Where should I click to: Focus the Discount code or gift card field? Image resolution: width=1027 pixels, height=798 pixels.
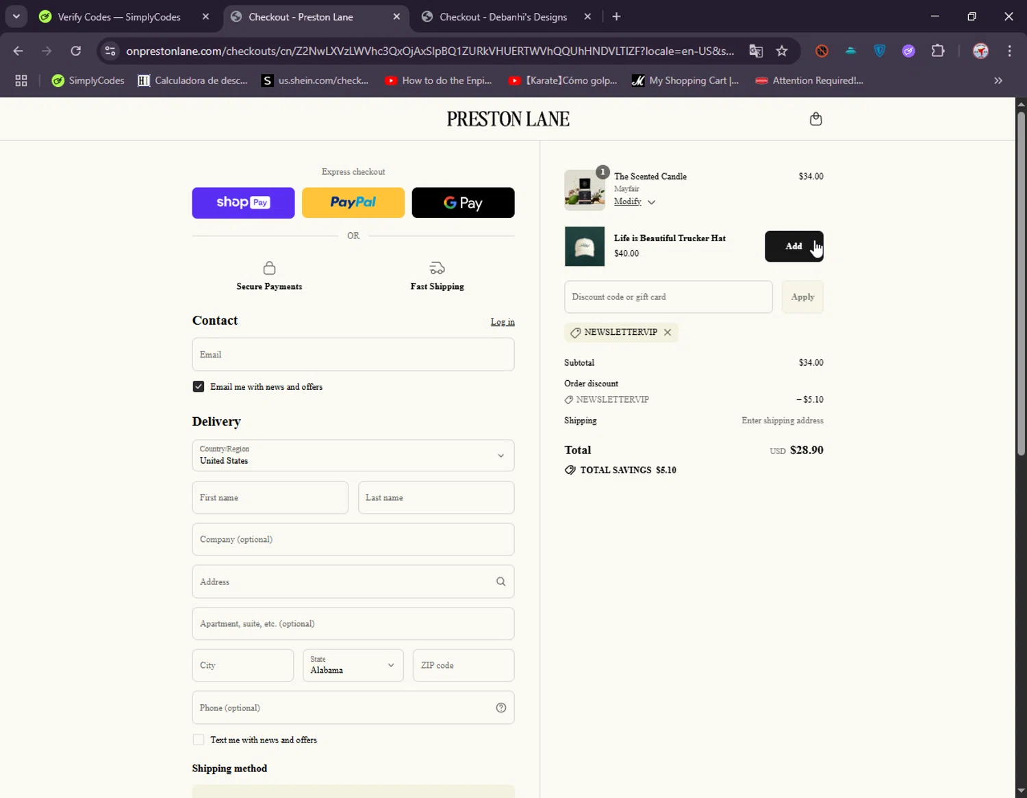coord(668,297)
